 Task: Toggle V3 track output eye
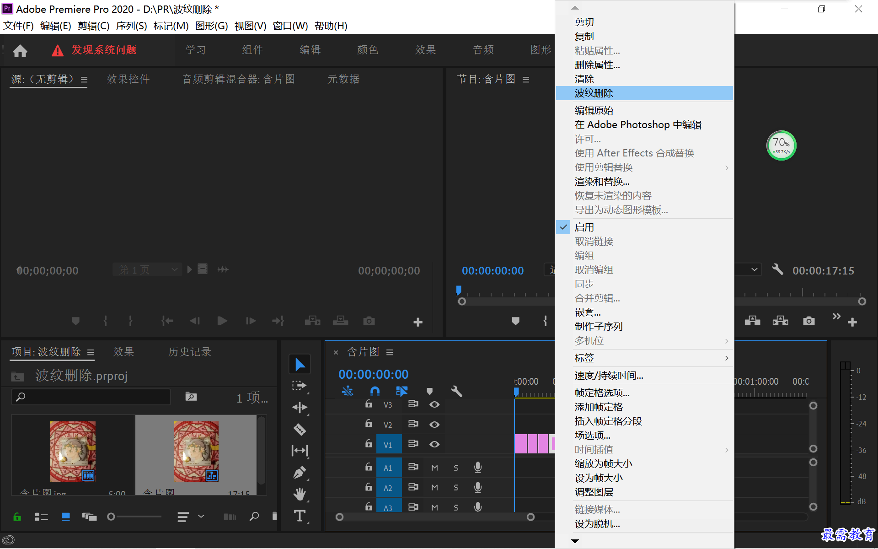[434, 404]
